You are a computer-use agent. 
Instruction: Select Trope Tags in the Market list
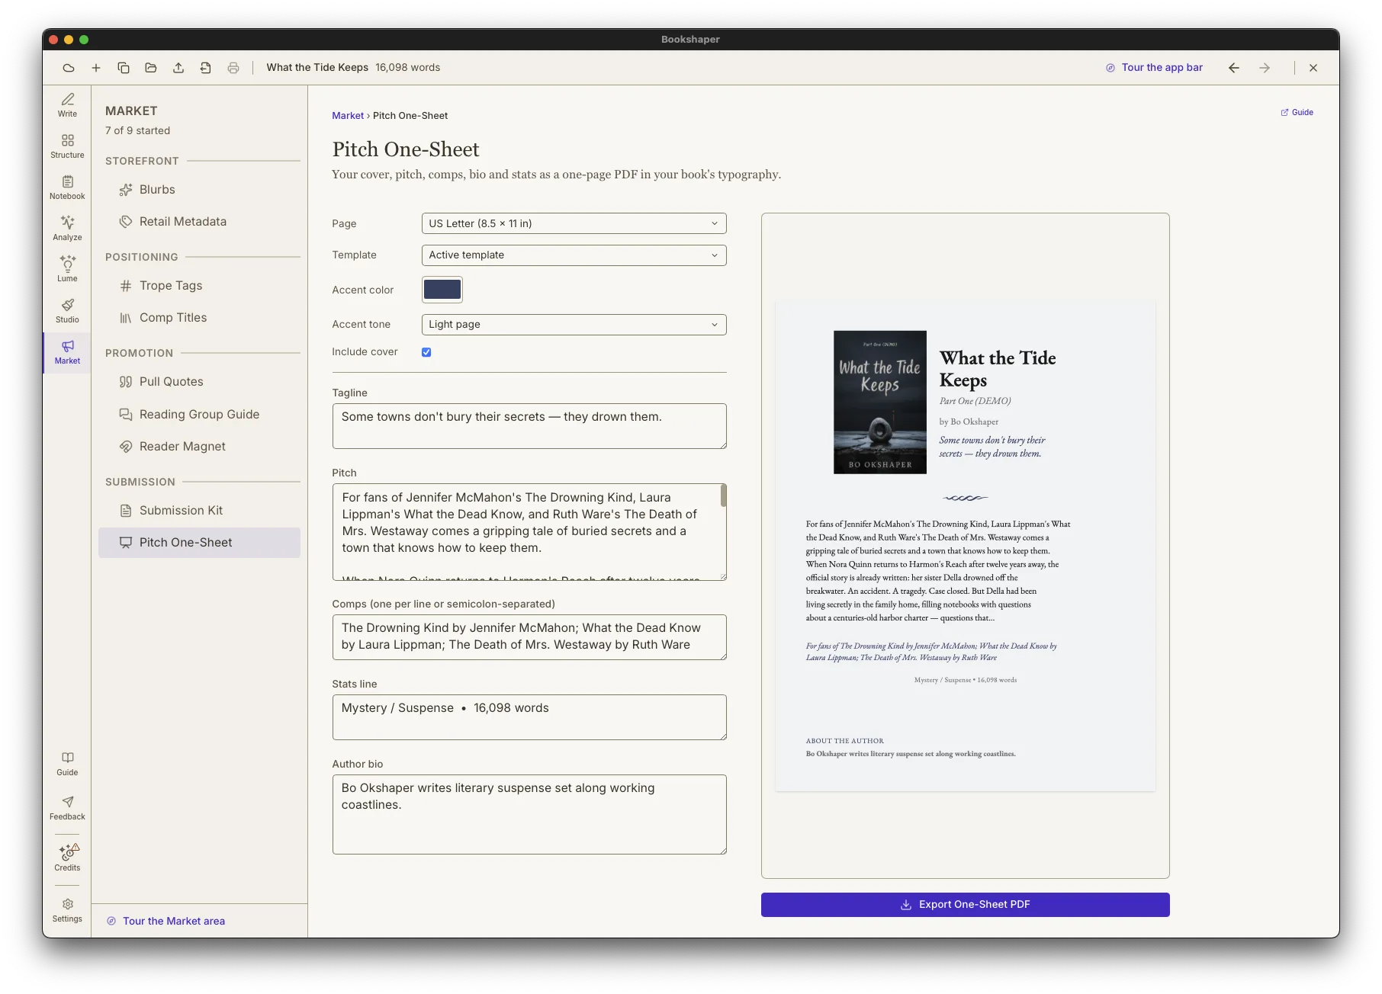pos(199,286)
